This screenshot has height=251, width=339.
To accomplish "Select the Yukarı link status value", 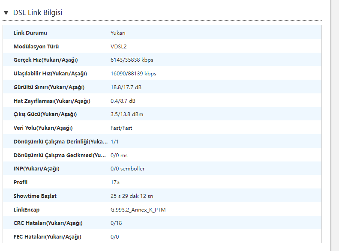I will (118, 33).
